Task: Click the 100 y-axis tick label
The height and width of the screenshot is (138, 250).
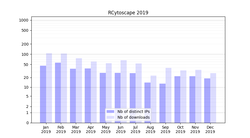Action: [x=25, y=54]
